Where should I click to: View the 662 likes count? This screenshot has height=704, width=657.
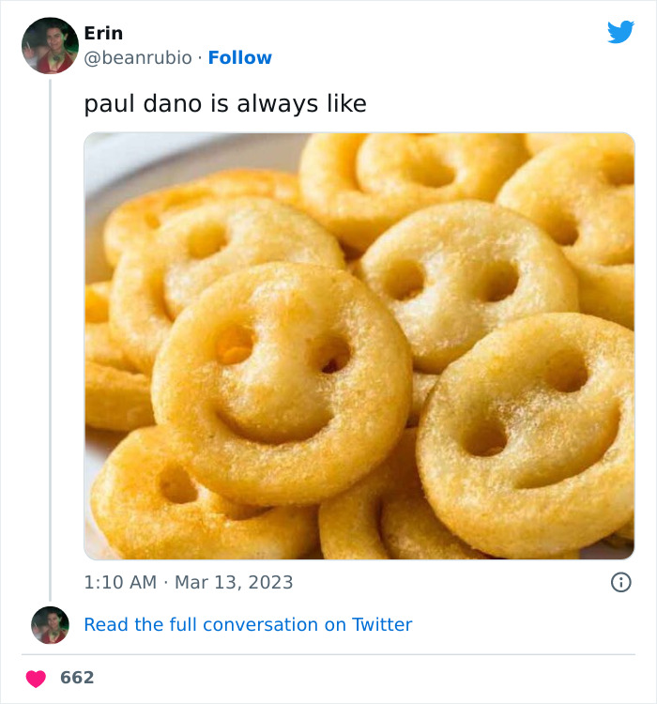77,678
